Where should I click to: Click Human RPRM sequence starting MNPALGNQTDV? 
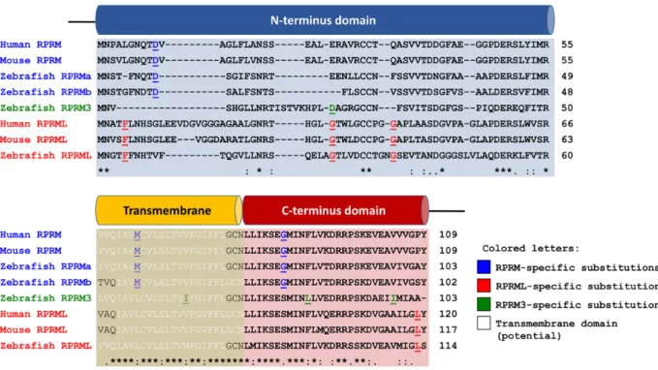tap(323, 45)
